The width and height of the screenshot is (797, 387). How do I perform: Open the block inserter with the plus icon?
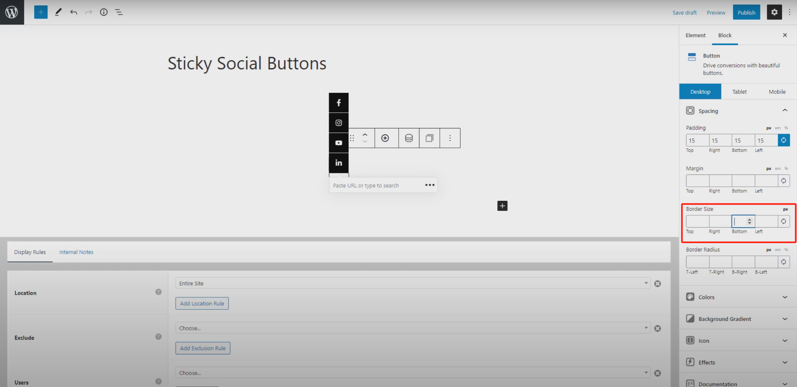pos(41,12)
